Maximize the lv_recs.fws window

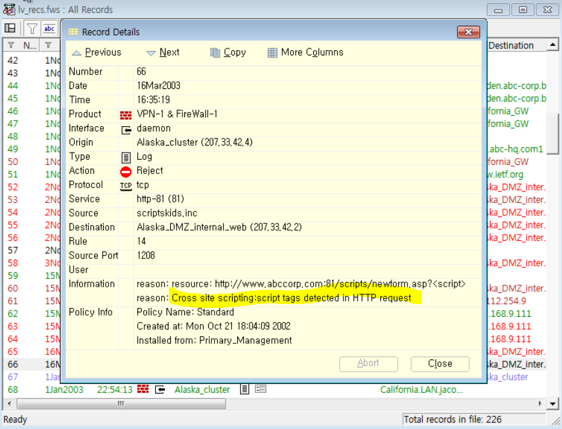pyautogui.click(x=523, y=10)
